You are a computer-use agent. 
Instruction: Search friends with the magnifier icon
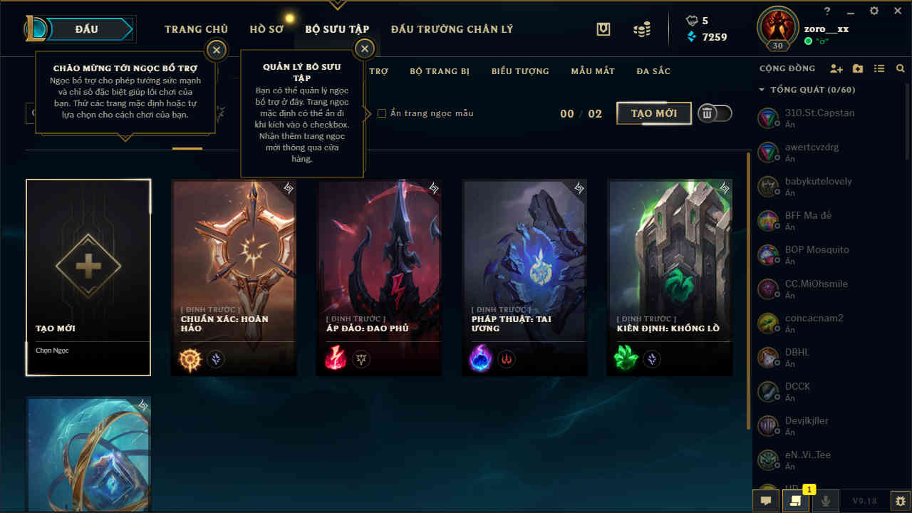tap(901, 69)
